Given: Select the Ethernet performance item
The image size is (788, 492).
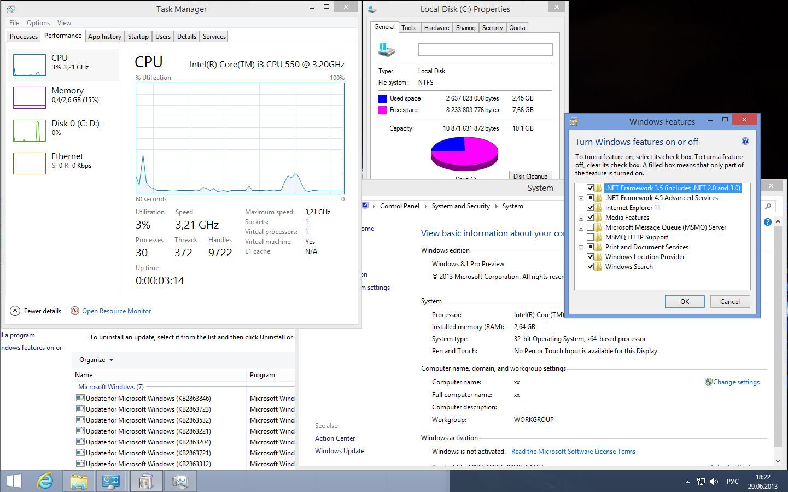Looking at the screenshot, I should point(63,163).
